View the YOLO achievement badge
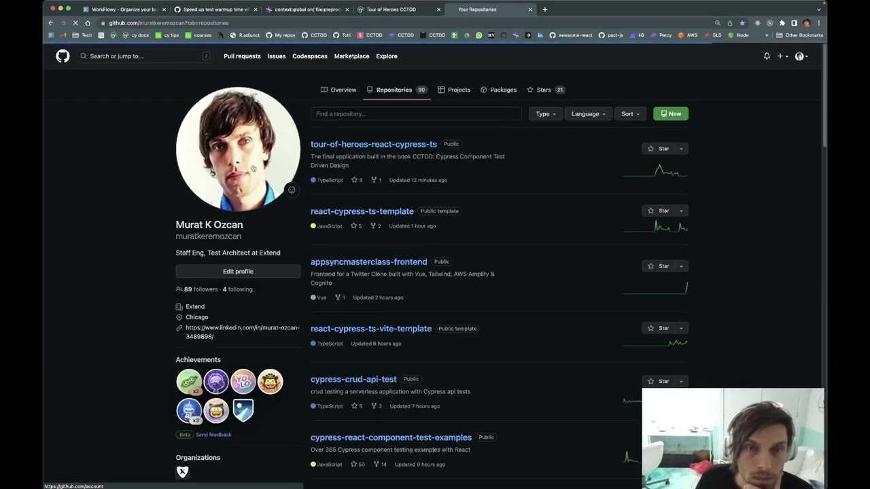 tap(243, 382)
